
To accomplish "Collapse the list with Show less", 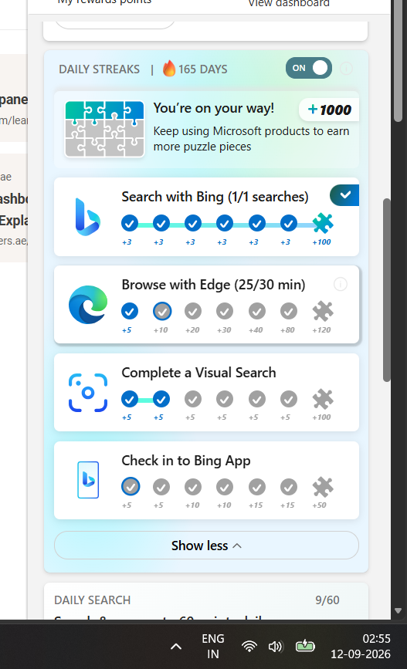I will (x=206, y=546).
